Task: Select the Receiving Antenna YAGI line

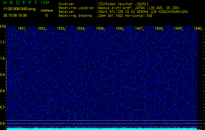Action: [x=124, y=15]
